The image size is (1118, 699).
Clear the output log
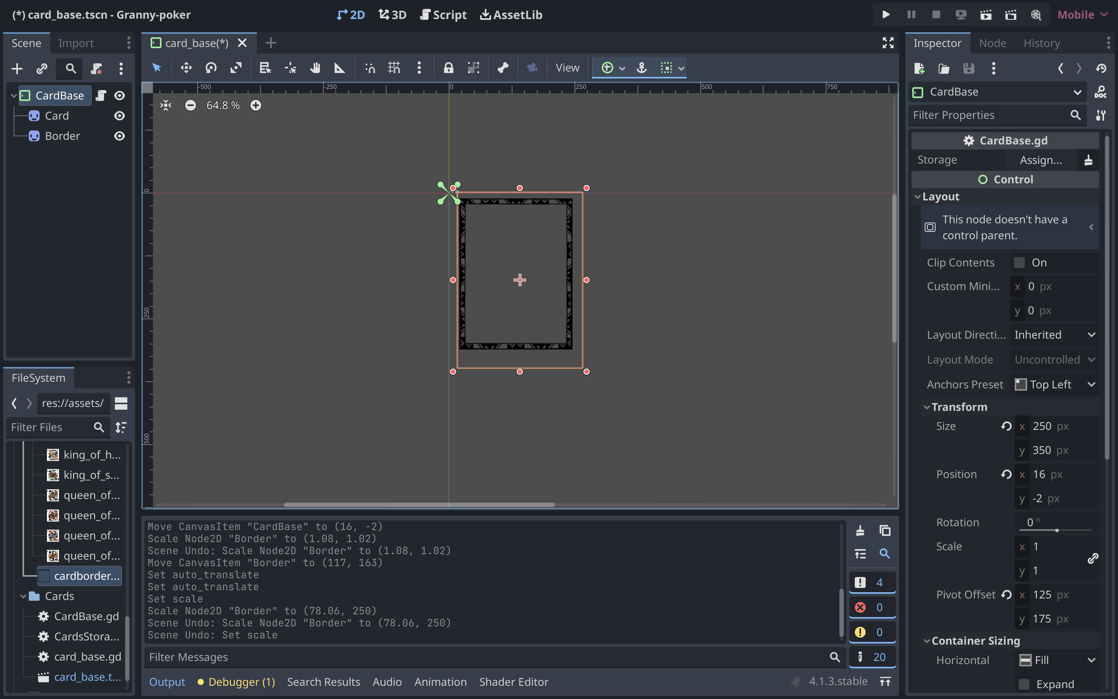click(x=860, y=530)
